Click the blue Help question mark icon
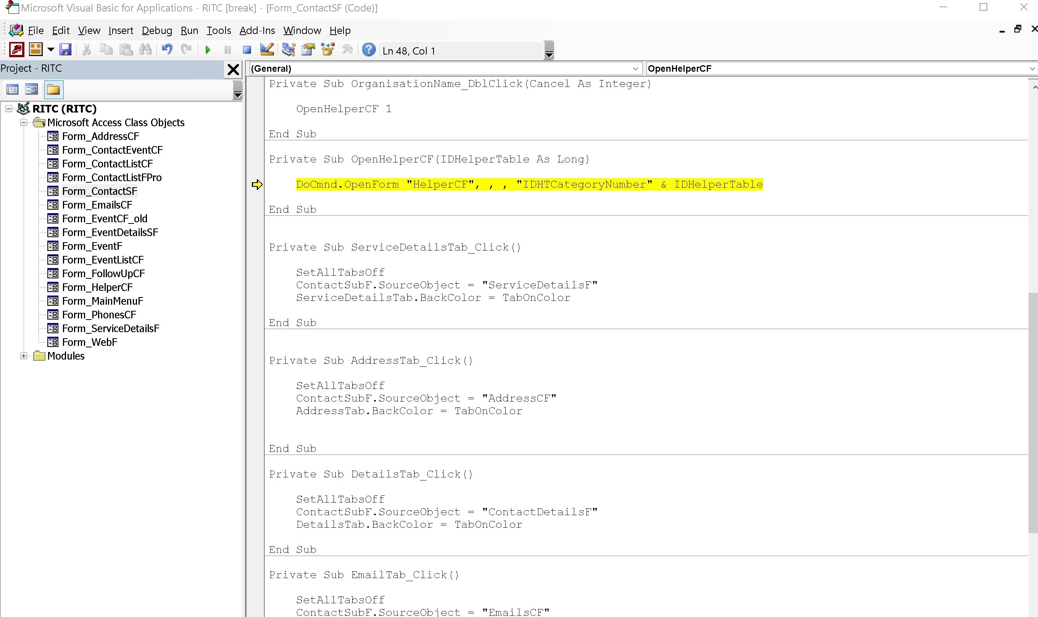Viewport: 1038px width, 617px height. tap(369, 50)
